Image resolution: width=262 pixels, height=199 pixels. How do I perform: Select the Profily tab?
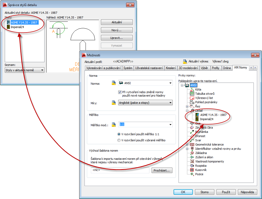[216, 68]
